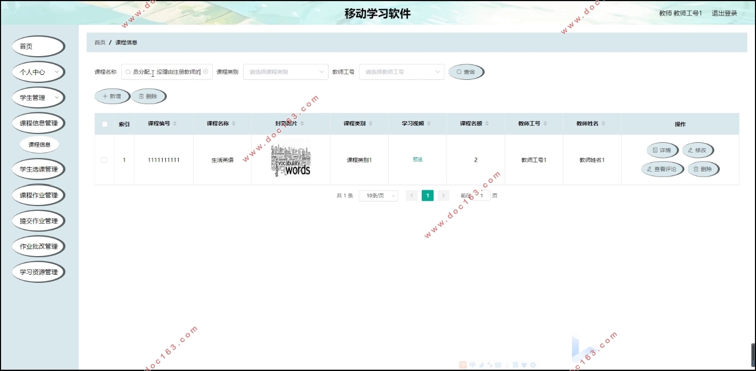
Task: Click the 查询 search button
Action: click(x=466, y=72)
